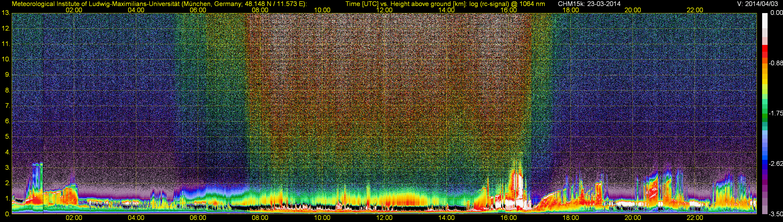This screenshot has height=222, width=783.
Task: Click the 0 km height axis label
Action: click(8, 214)
